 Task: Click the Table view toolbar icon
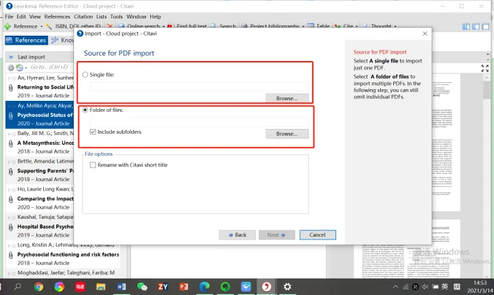(x=319, y=27)
